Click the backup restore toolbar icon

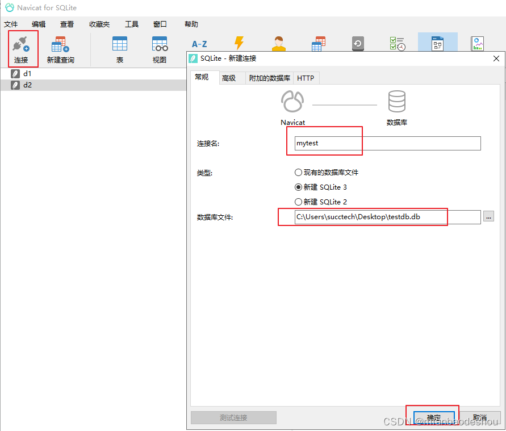[358, 44]
